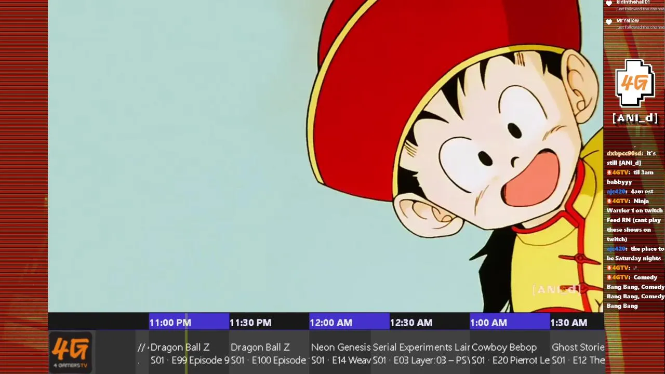
Task: Click the heart icon beside MrYellow
Action: 609,22
